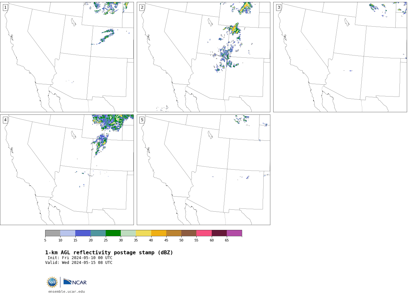Click the colorbar tick label 55

pos(196,240)
